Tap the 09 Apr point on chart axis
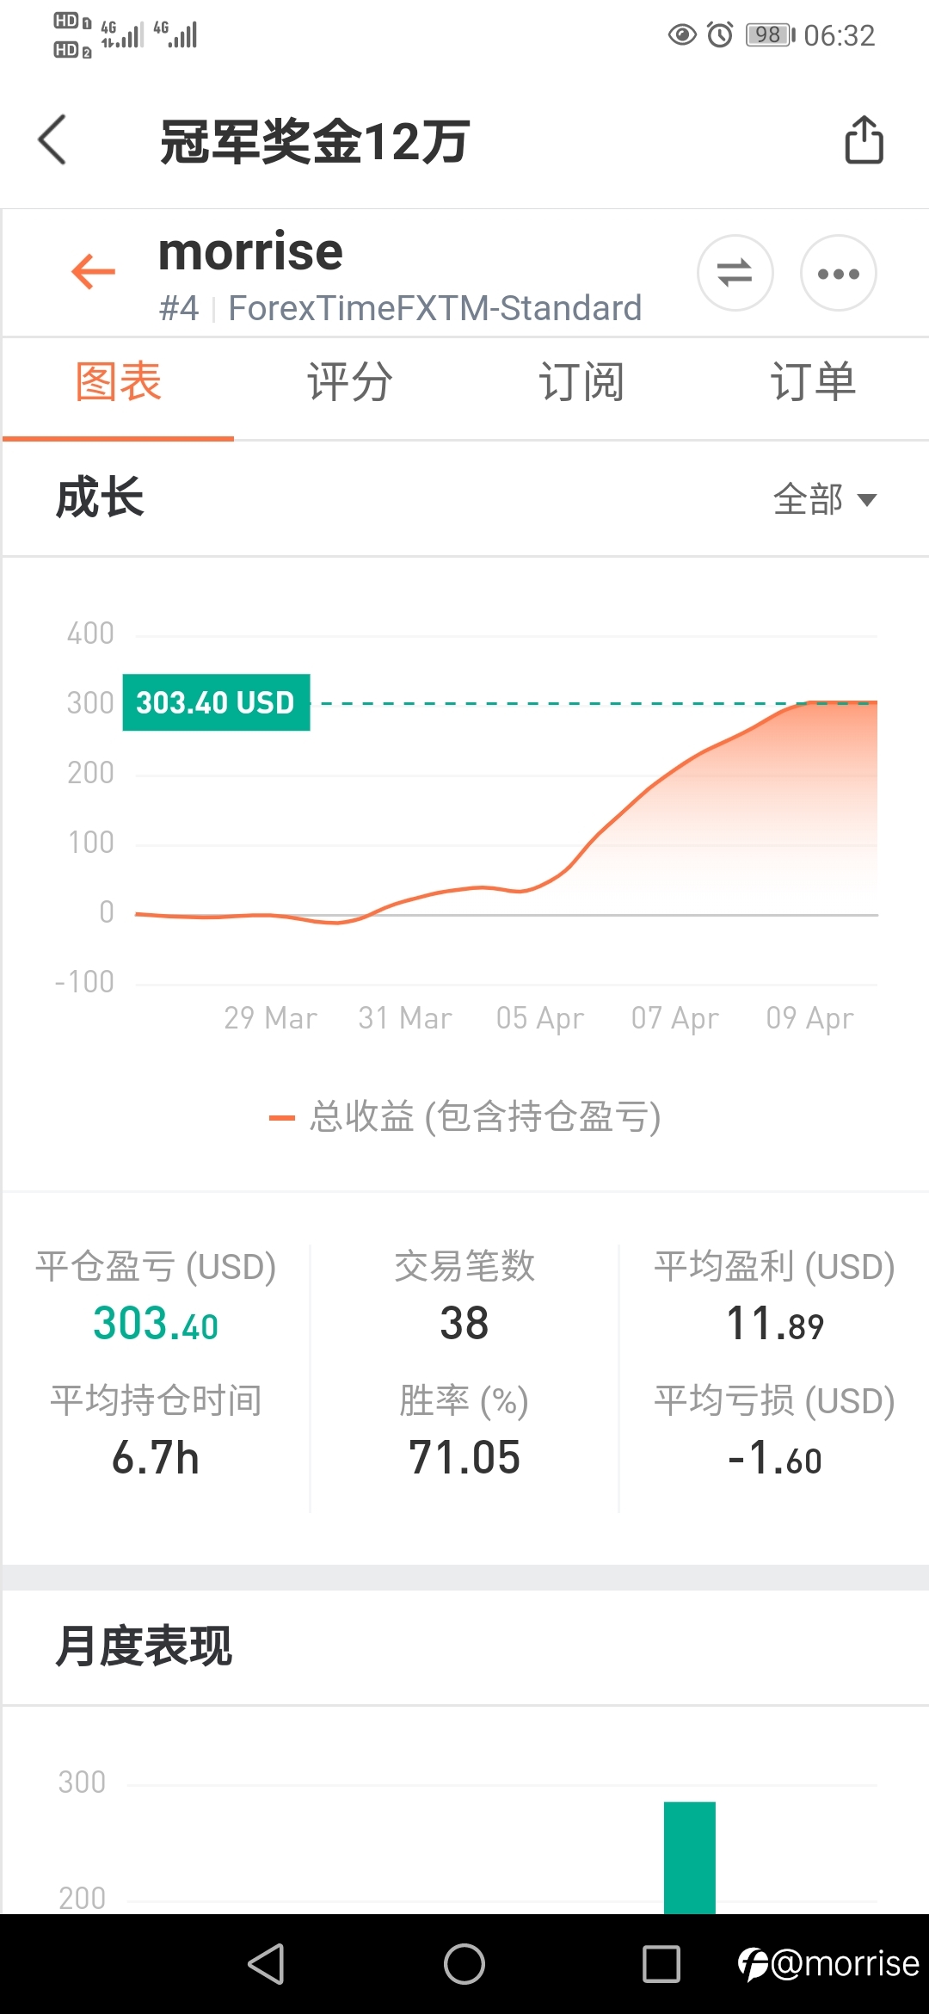This screenshot has width=929, height=2014. click(809, 1018)
